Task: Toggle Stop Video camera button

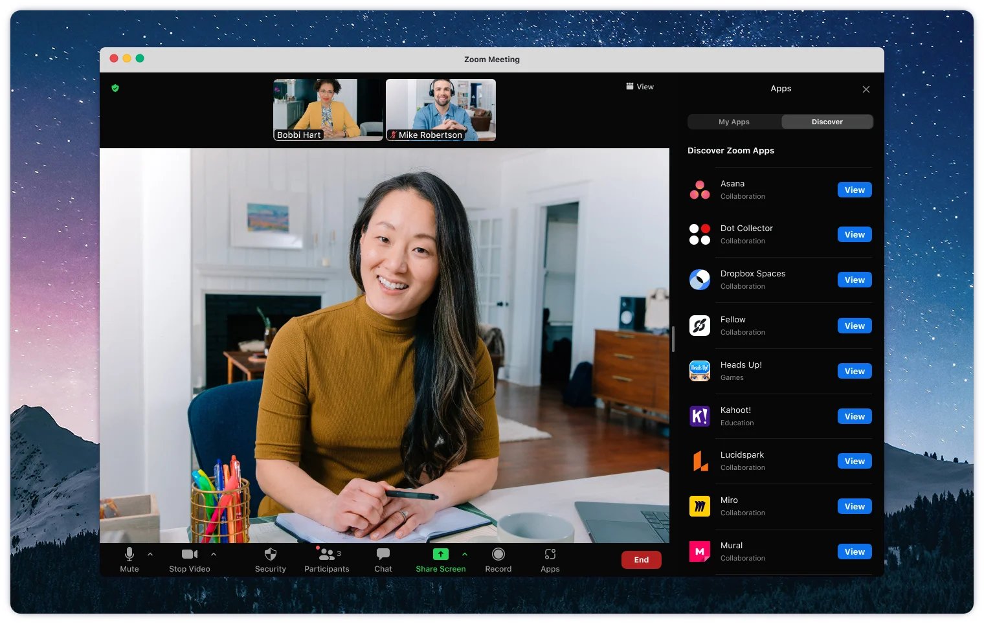Action: pyautogui.click(x=189, y=555)
